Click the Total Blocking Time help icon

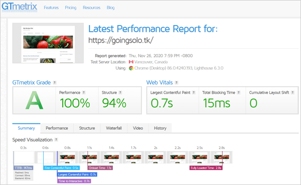point(238,92)
